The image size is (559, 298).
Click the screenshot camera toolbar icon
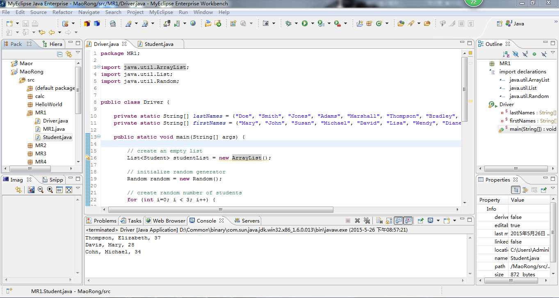(x=266, y=23)
